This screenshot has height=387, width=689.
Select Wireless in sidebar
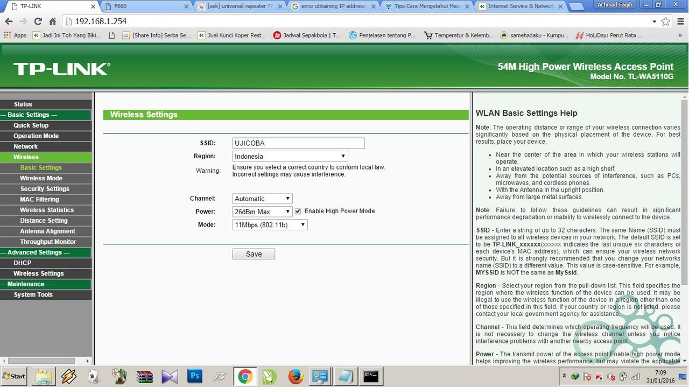tap(46, 157)
